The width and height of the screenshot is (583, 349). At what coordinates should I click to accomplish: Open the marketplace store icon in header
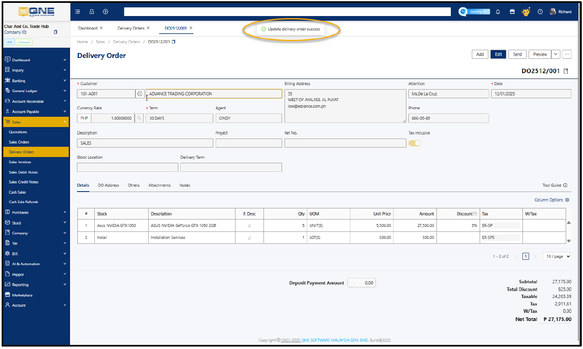[x=512, y=12]
